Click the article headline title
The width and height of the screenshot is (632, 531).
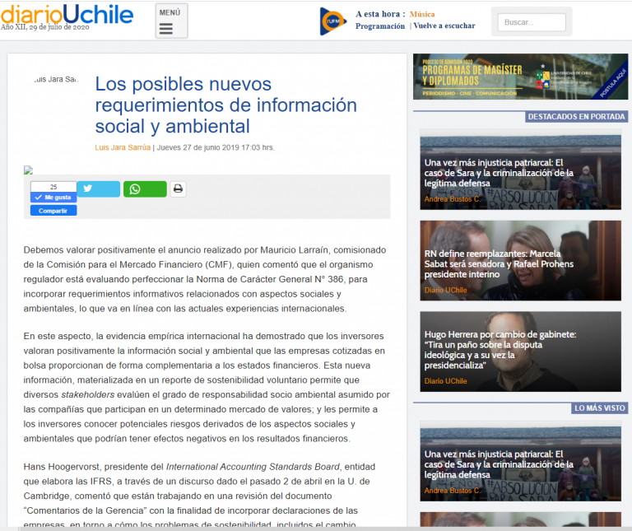(225, 105)
